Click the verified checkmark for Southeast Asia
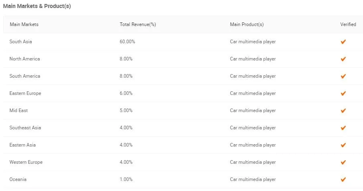This screenshot has height=191, width=363. (343, 128)
